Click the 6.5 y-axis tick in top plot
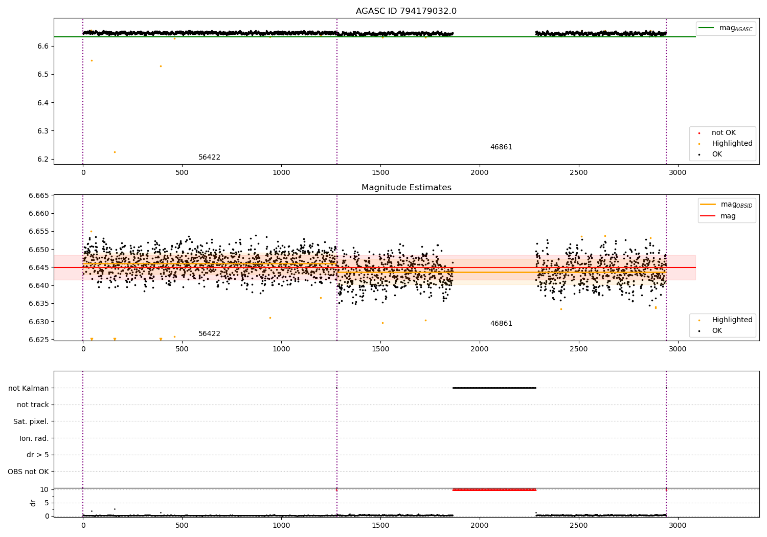767x537 pixels. pyautogui.click(x=43, y=75)
